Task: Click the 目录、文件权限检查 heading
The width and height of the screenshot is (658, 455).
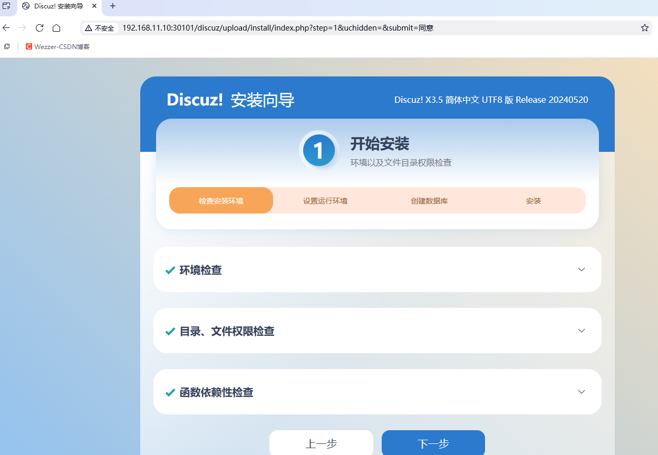Action: coord(227,331)
